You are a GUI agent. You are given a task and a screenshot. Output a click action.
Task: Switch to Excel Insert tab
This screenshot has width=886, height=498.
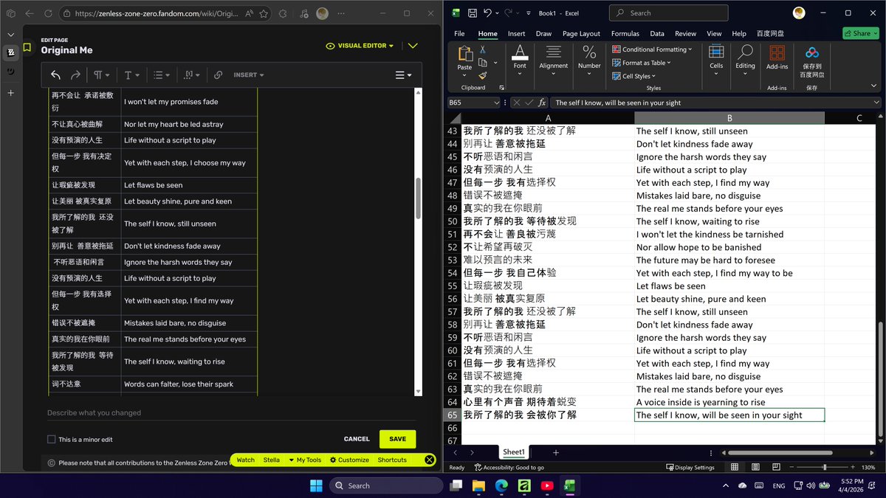coord(516,33)
